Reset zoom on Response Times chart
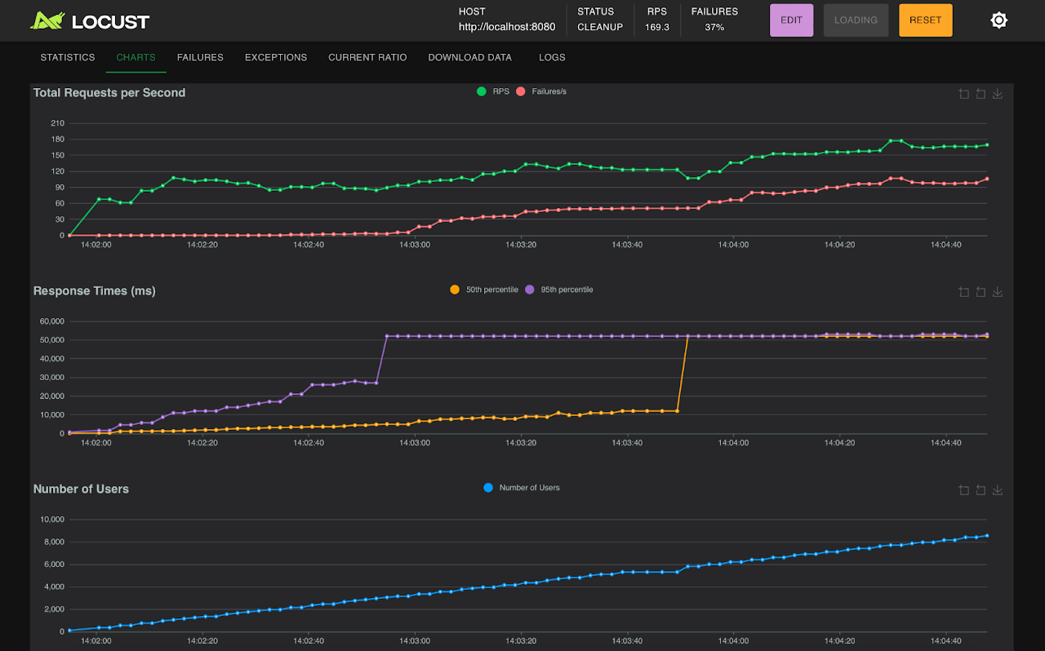 tap(981, 292)
